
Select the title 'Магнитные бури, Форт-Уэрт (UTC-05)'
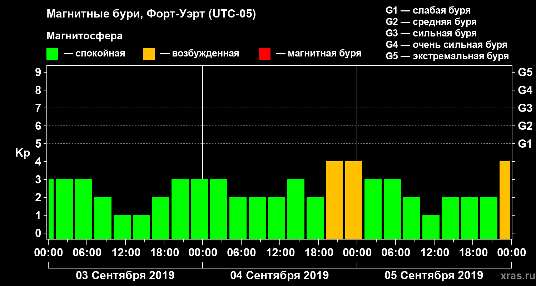[152, 14]
